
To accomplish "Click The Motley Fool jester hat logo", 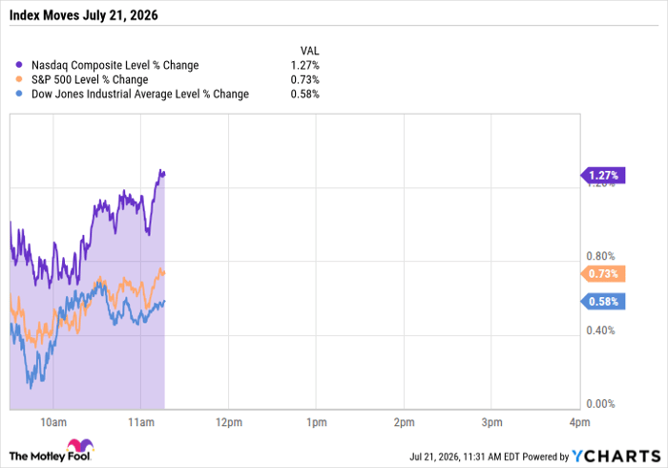I will pyautogui.click(x=80, y=444).
